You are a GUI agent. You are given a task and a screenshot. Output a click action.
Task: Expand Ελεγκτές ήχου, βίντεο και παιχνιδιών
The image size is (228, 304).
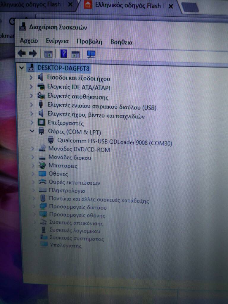[x=32, y=114]
